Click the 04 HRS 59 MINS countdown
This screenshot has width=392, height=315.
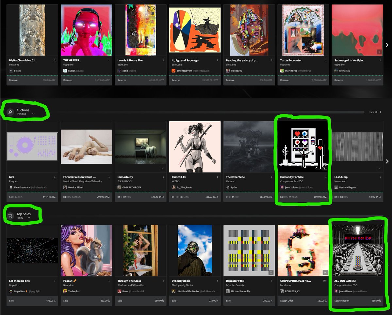tap(289, 197)
